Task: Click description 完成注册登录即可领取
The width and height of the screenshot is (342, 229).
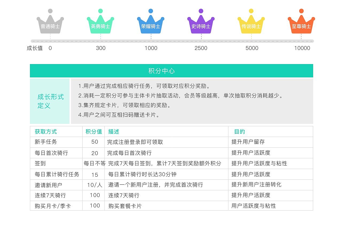Action: pos(135,142)
